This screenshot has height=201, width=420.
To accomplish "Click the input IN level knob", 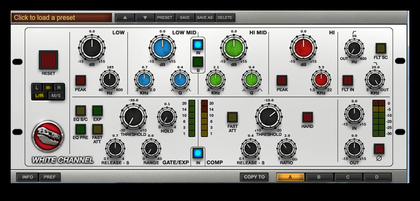I will point(354,114).
